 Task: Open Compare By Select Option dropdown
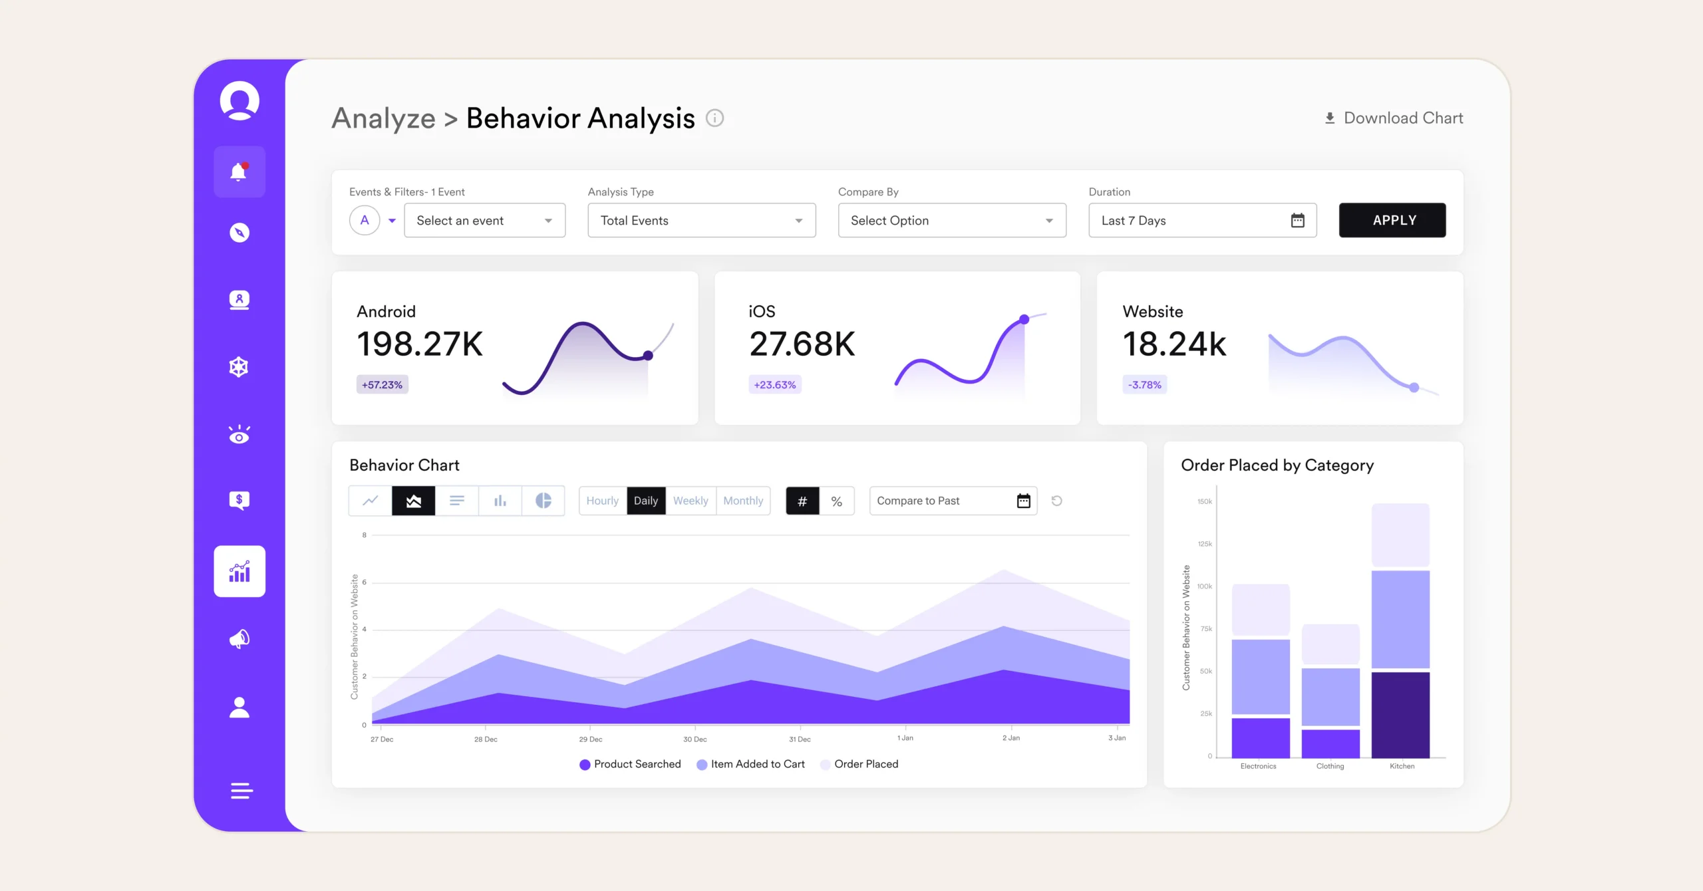click(952, 220)
